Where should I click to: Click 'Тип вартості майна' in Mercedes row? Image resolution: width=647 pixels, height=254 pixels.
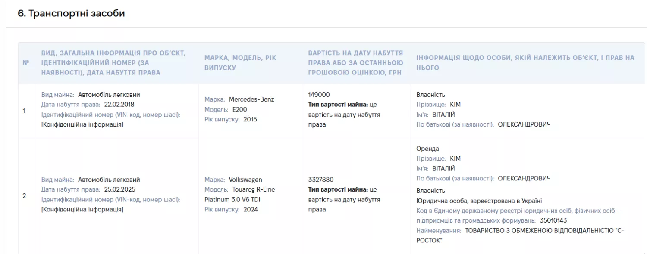coord(338,105)
